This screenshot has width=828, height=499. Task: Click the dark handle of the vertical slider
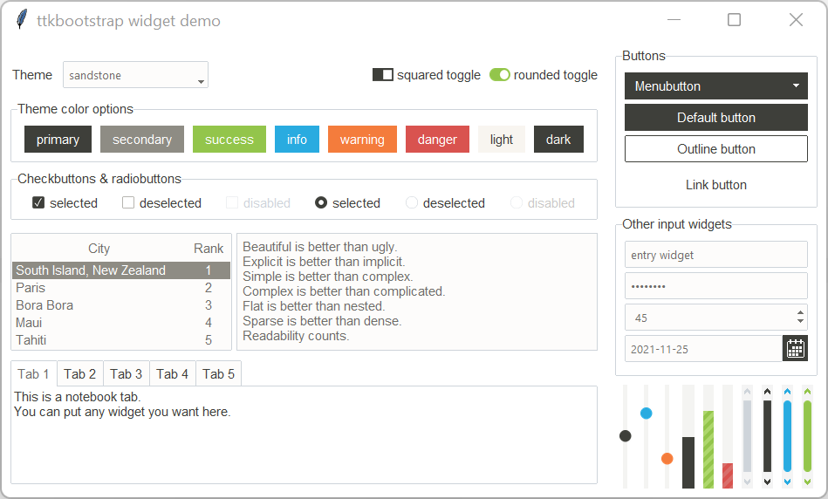(x=626, y=435)
